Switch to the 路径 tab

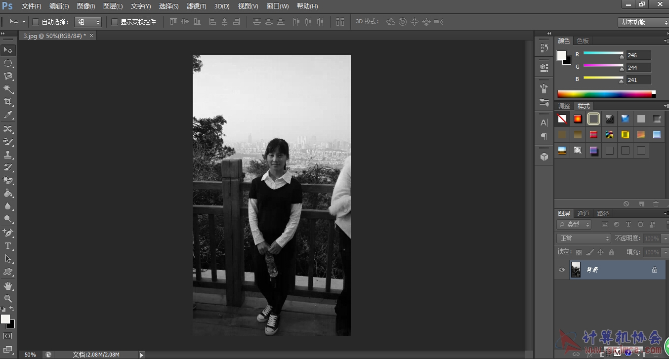[603, 214]
